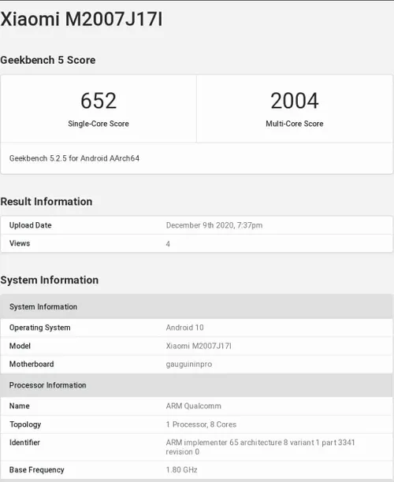This screenshot has width=394, height=482.
Task: Select the December 9th 2020, 7:37pm value
Action: click(x=214, y=225)
